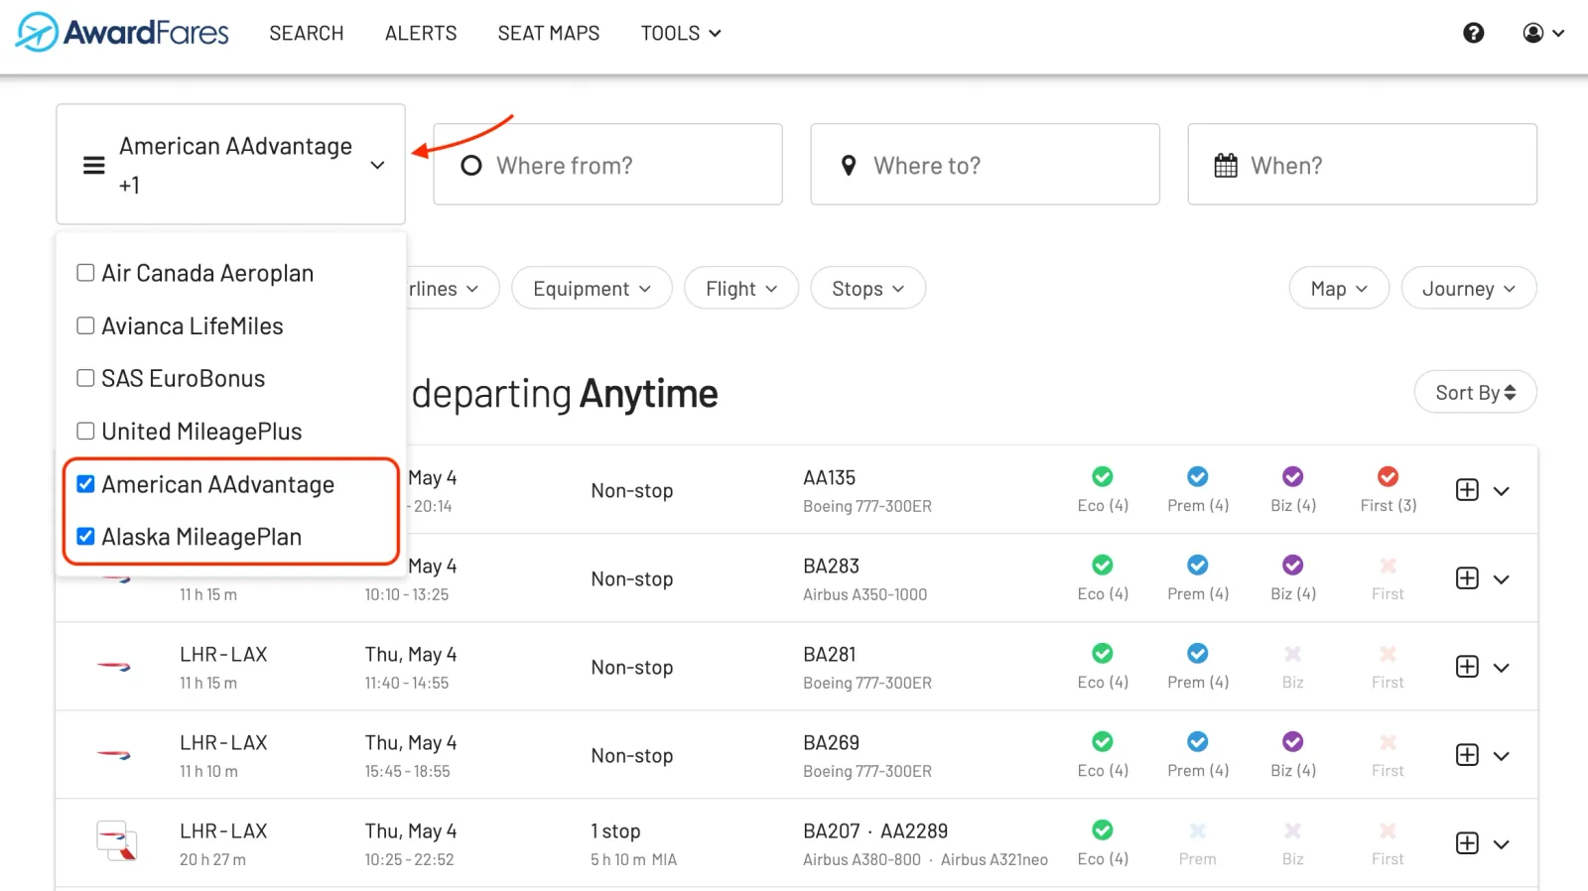Expand BA281 flight details chevron

[x=1502, y=668]
